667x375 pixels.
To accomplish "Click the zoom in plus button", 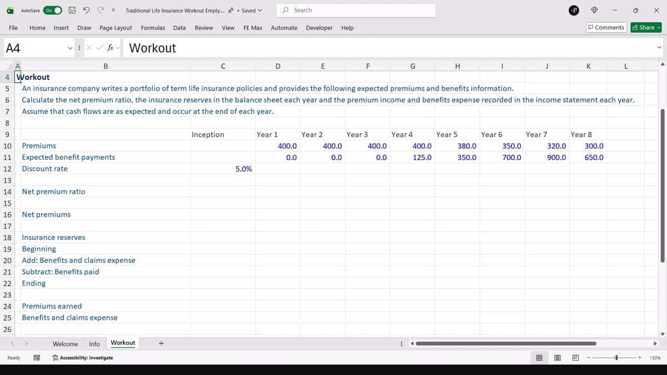I will point(640,358).
